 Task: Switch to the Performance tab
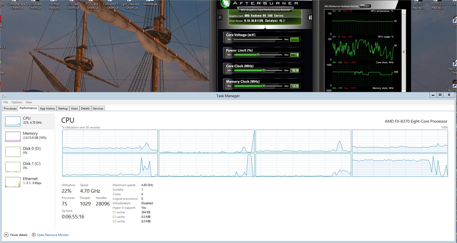coord(28,108)
